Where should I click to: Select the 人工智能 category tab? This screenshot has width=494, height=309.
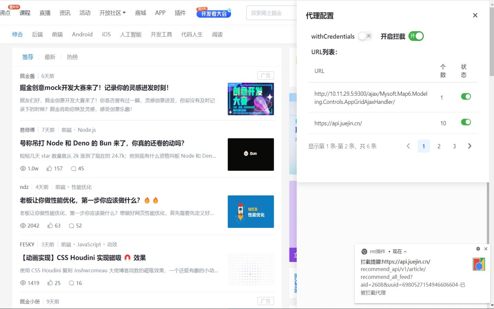(131, 34)
